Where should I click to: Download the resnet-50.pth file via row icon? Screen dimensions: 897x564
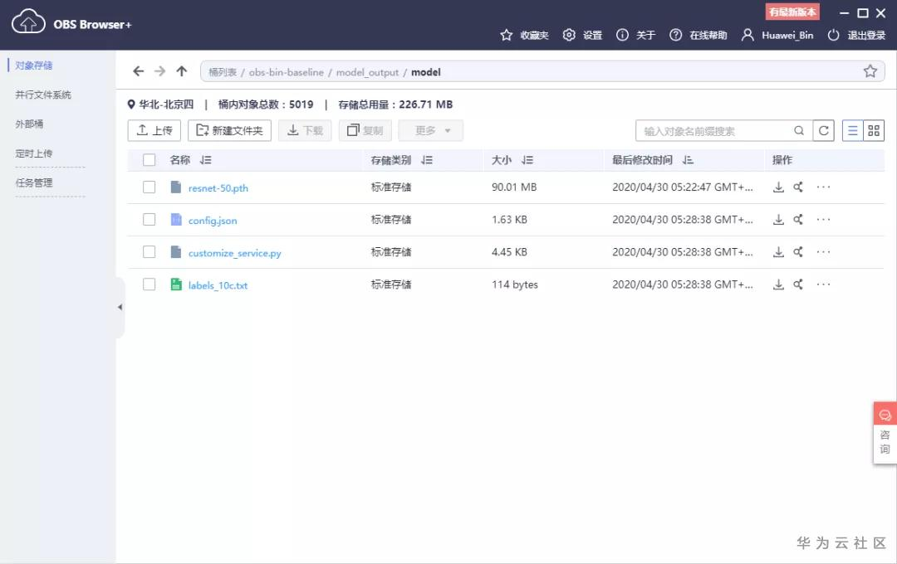(x=778, y=187)
